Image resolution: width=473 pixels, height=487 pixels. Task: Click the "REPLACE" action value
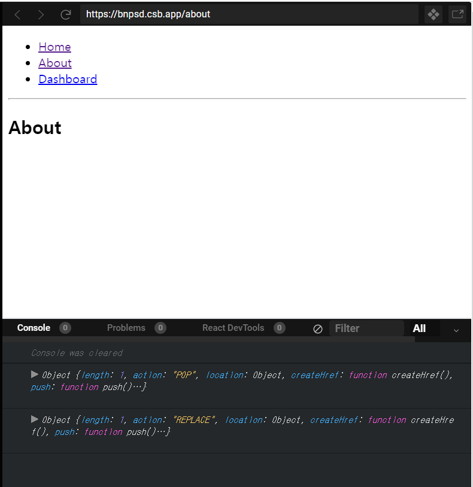[x=195, y=420]
